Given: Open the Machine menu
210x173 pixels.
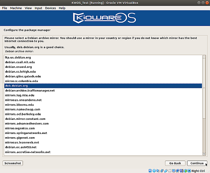Looking at the screenshot, I should tap(16, 8).
